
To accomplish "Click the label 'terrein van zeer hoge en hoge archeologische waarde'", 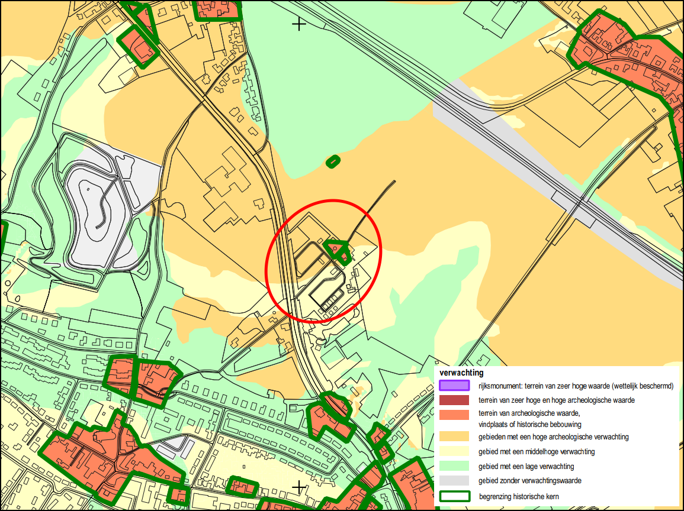I will click(x=556, y=400).
